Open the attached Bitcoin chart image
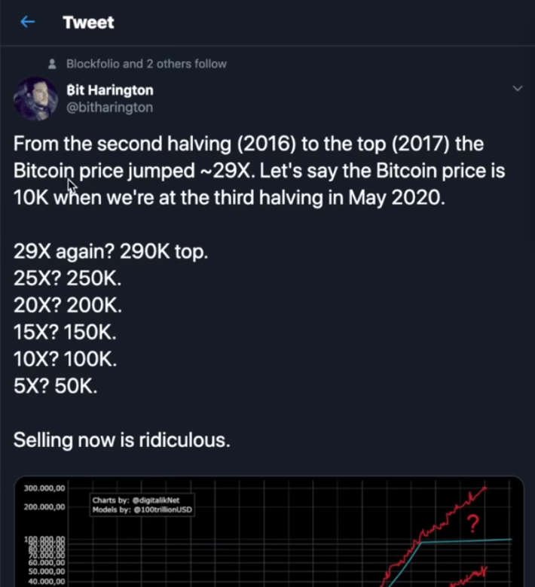The image size is (535, 587). [x=269, y=531]
